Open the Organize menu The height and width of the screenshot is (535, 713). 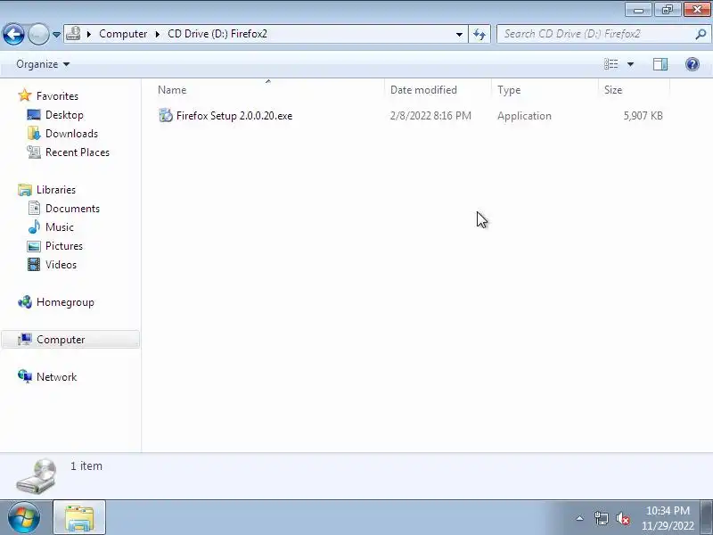pyautogui.click(x=42, y=64)
